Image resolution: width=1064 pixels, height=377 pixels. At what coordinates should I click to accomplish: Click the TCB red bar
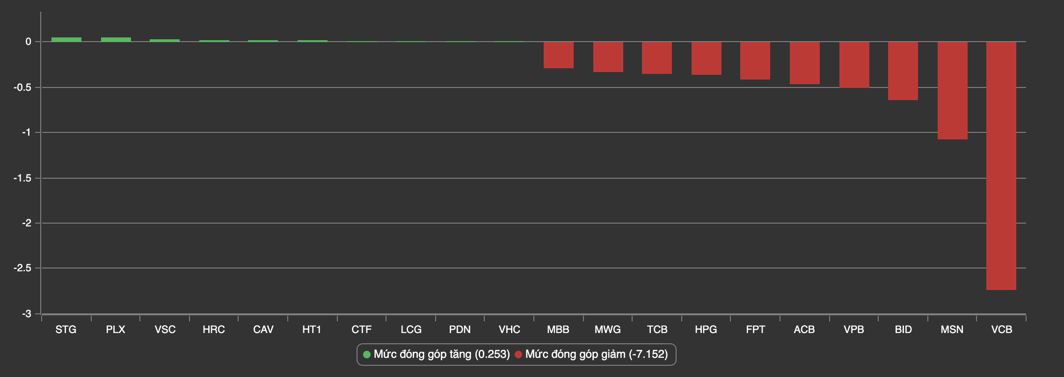click(656, 58)
